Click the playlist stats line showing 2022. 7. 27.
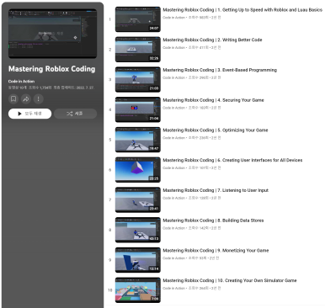Image resolution: width=325 pixels, height=308 pixels. (51, 88)
